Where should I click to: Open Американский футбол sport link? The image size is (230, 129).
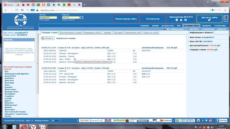tap(17, 74)
